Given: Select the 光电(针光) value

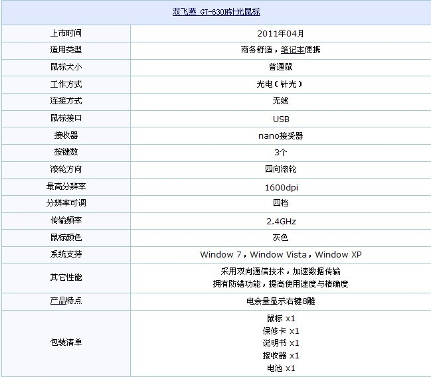Looking at the screenshot, I should tap(280, 84).
